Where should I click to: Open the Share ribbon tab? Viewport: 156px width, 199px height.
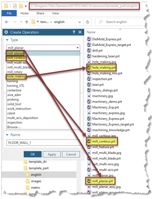tap(40, 13)
